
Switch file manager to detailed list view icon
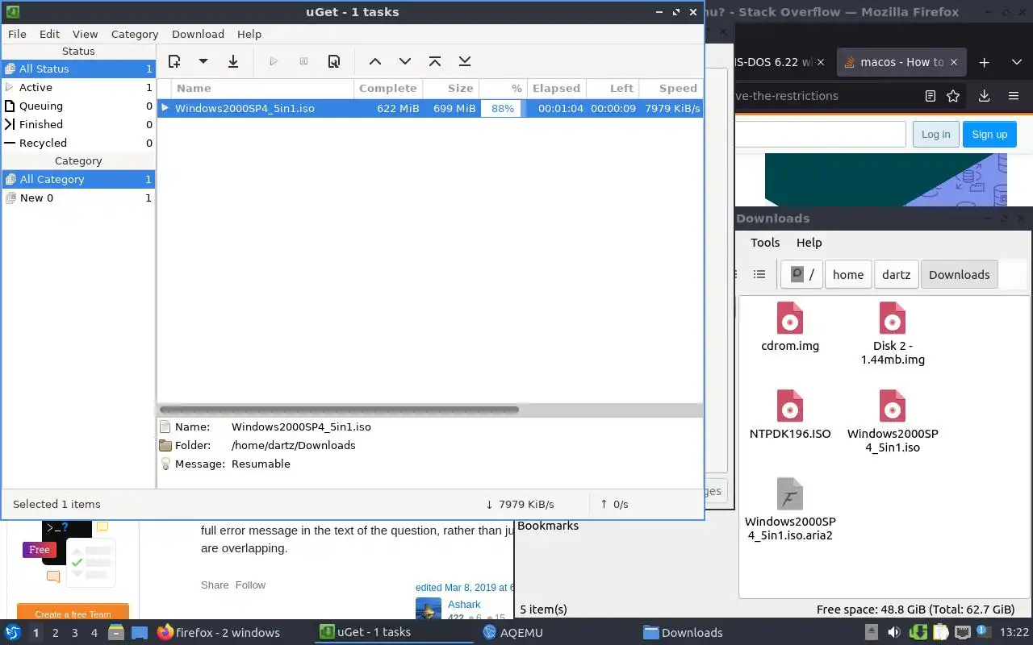click(x=759, y=274)
